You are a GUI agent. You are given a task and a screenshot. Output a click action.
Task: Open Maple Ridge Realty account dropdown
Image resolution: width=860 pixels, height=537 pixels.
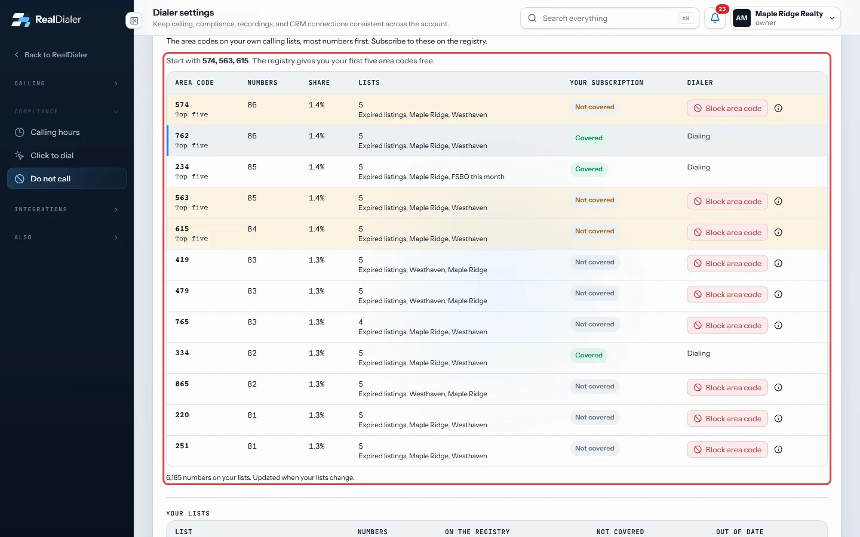tap(787, 18)
